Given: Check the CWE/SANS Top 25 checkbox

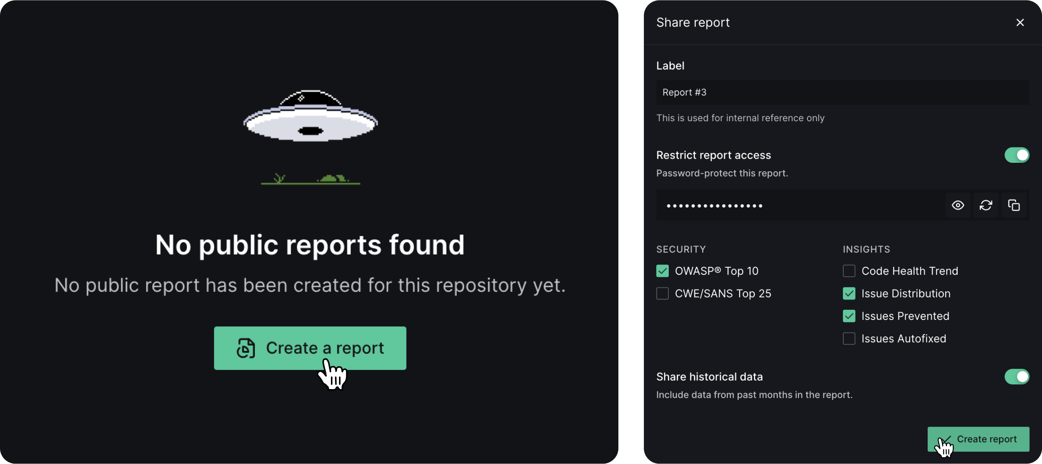Looking at the screenshot, I should (x=662, y=293).
